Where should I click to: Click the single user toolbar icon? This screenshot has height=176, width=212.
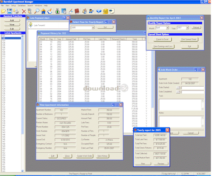(91, 11)
